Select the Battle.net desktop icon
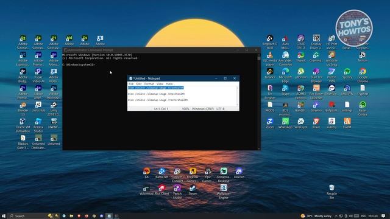 tap(161, 173)
